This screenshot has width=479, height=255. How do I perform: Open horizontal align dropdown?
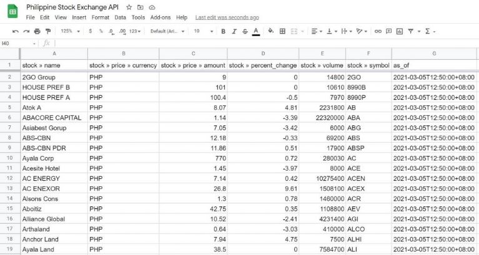pos(317,31)
